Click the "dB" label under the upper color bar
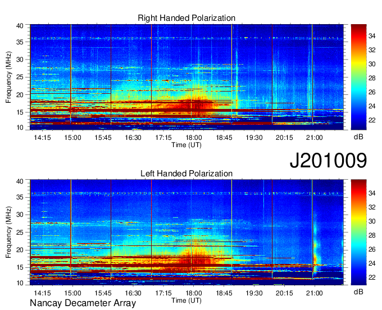This screenshot has height=310, width=382. [x=358, y=137]
